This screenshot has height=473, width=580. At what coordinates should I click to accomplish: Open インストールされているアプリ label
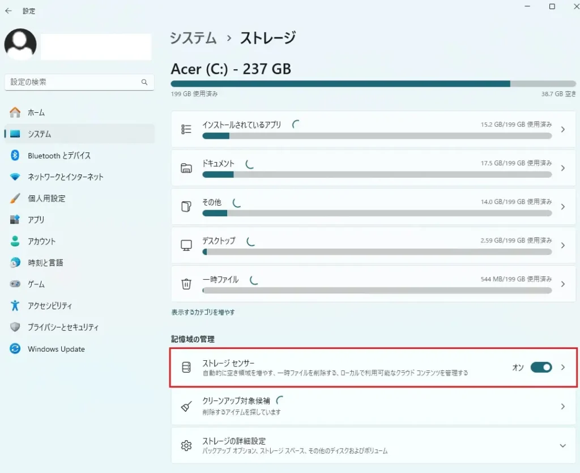pyautogui.click(x=241, y=125)
